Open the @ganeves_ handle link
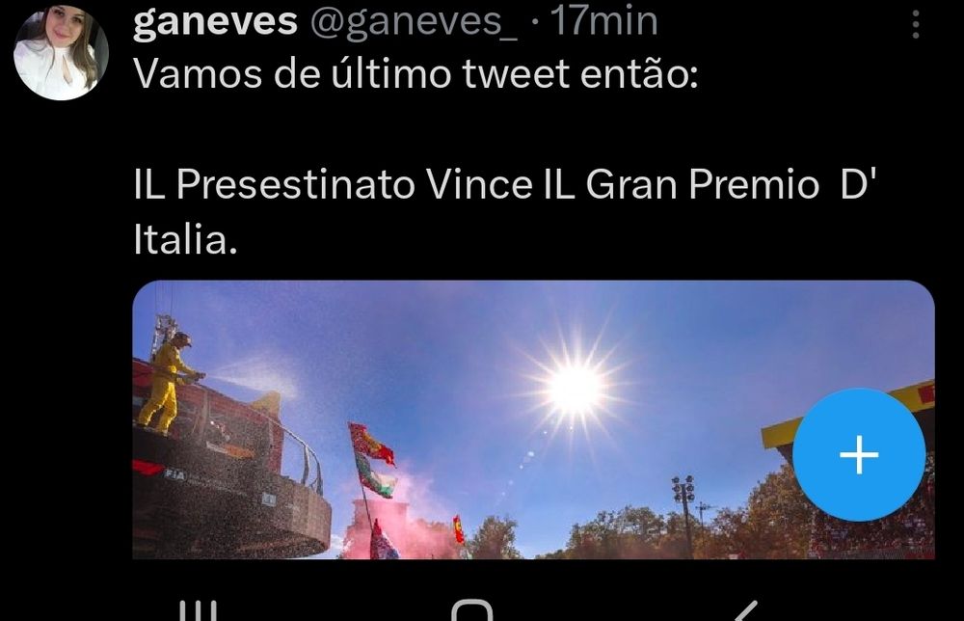The image size is (964, 621). pyautogui.click(x=414, y=22)
